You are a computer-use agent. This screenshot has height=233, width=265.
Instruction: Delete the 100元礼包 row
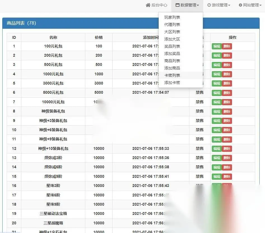(227, 46)
